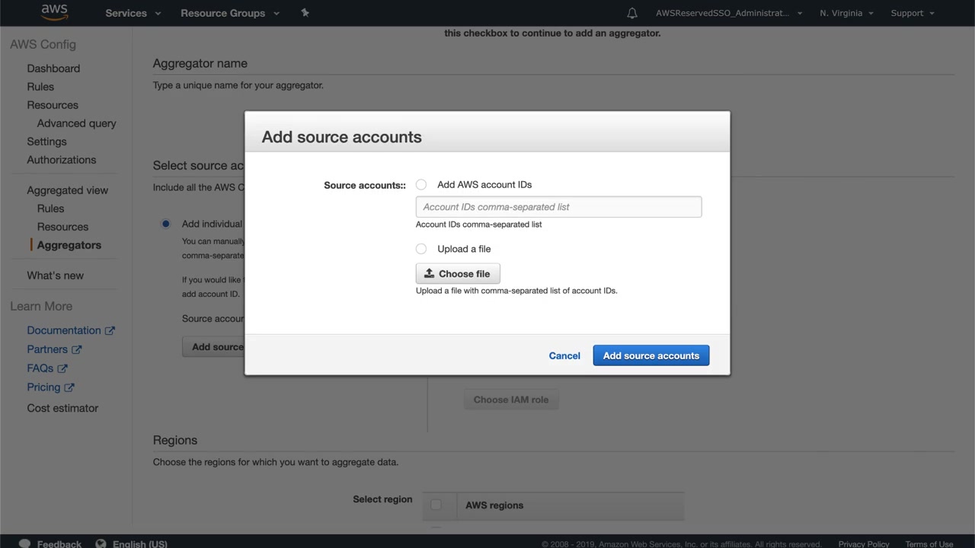This screenshot has width=975, height=548.
Task: Open the pin shortcuts star icon
Action: (305, 12)
